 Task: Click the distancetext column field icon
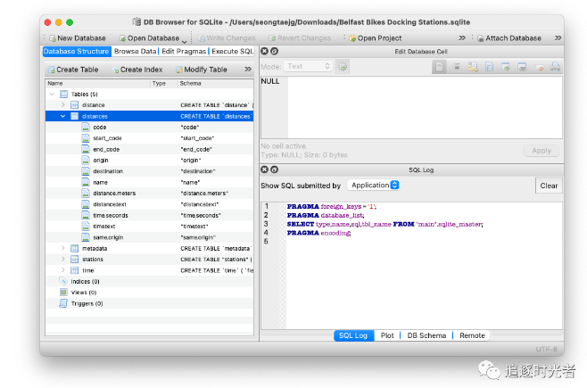point(86,204)
